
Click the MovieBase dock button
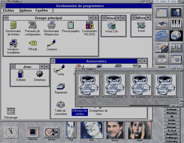tap(172, 113)
